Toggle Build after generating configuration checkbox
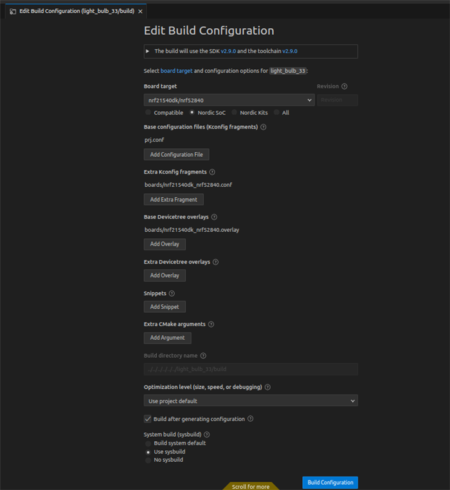 (x=148, y=419)
